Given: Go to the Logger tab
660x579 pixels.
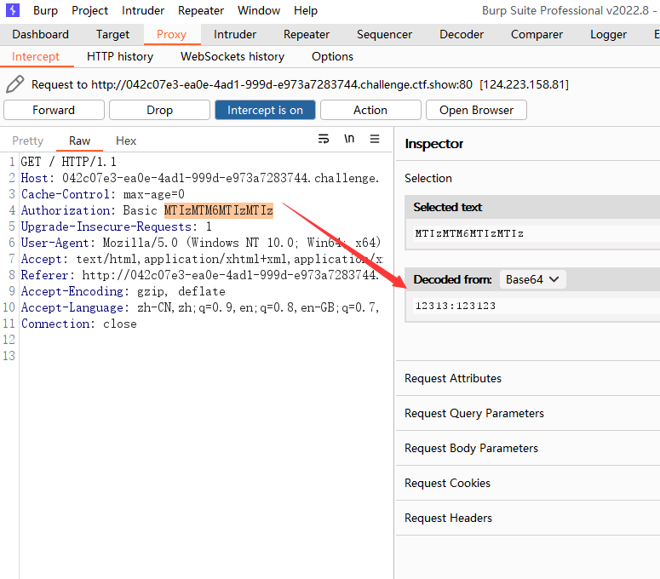Looking at the screenshot, I should click(x=608, y=35).
